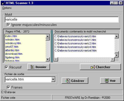Click the Dossier folder button
The height and width of the screenshot is (101, 124).
pos(39,67)
